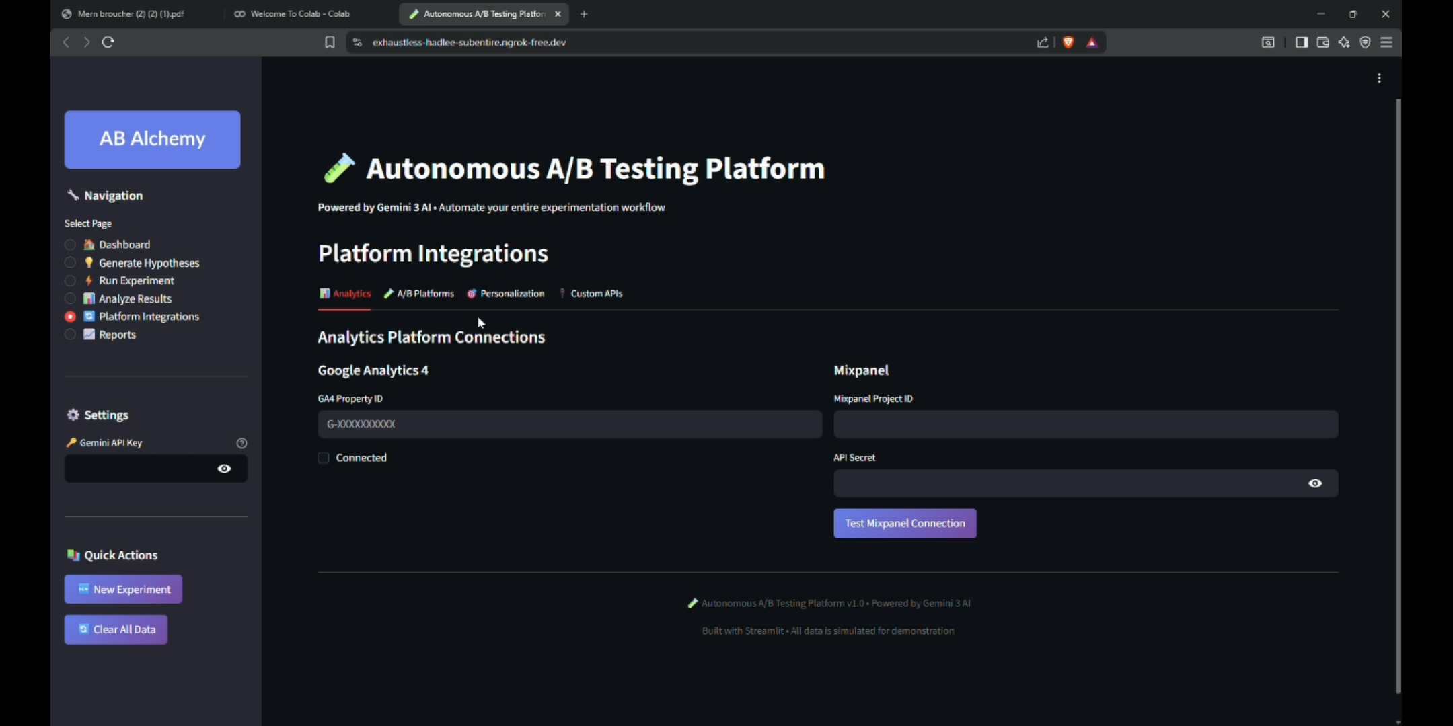Bookmark this page icon

pos(330,42)
